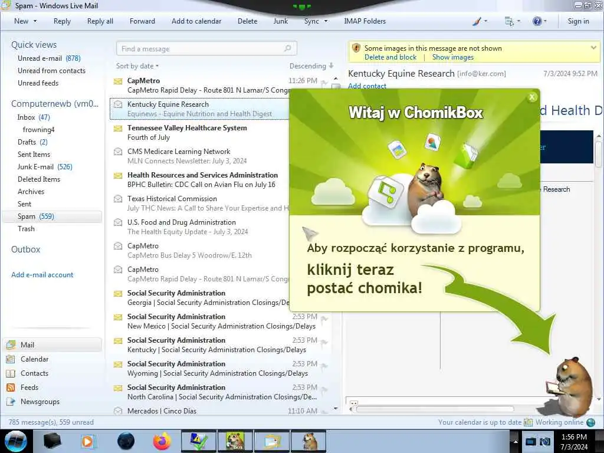
Task: Open the Deleted Items folder
Action: (39, 179)
